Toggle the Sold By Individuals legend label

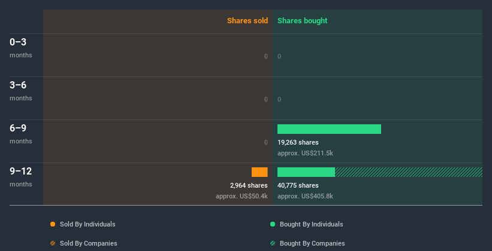87,224
